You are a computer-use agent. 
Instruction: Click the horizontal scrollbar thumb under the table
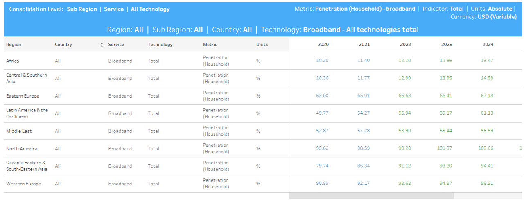(x=371, y=196)
